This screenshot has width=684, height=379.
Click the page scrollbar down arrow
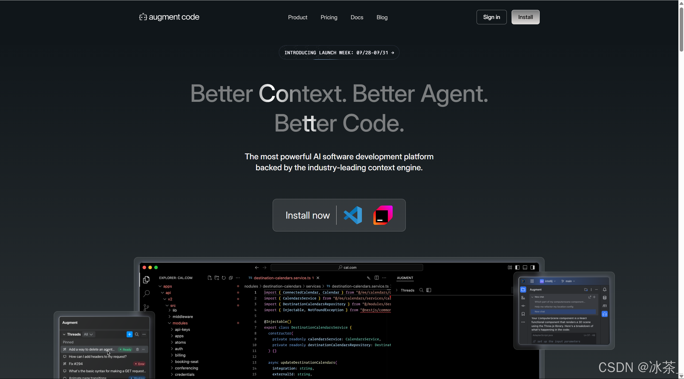(x=681, y=376)
